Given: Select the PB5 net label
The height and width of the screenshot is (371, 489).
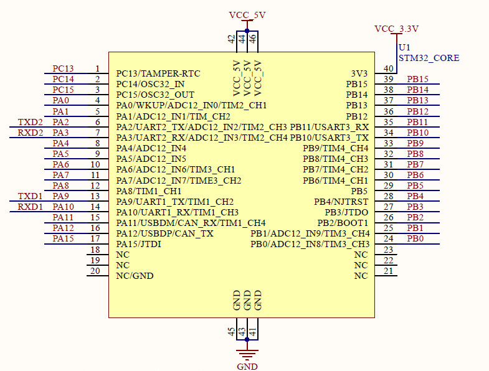Looking at the screenshot, I should (415, 185).
